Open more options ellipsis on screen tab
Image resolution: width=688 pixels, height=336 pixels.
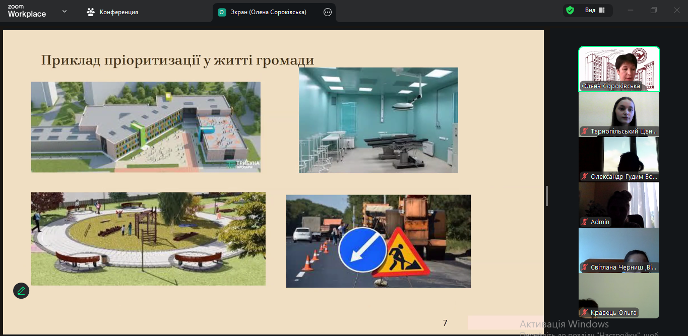(x=328, y=12)
